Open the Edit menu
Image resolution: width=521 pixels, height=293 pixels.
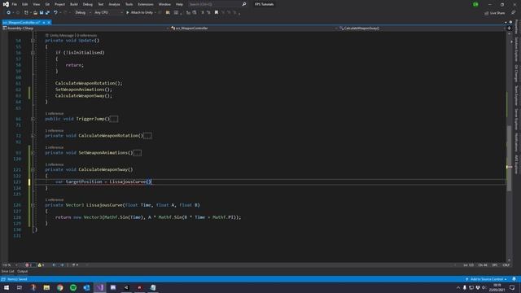click(x=25, y=4)
